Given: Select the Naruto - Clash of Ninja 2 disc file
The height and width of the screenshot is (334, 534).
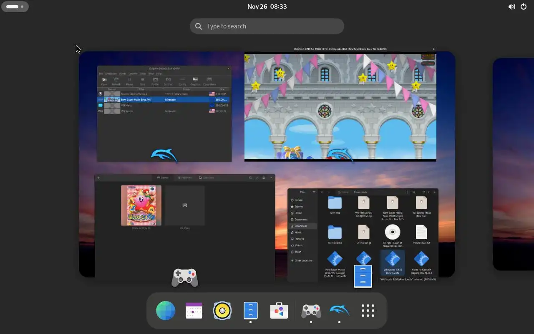Looking at the screenshot, I should (x=393, y=235).
